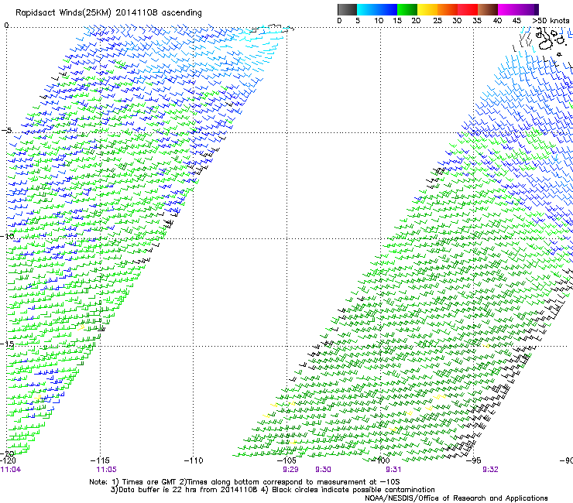Screen dimensions: 573x503
Task: Click the gray 0–5 knots legend segment
Action: tap(347, 9)
